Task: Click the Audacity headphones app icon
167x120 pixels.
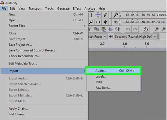Action: [2, 3]
